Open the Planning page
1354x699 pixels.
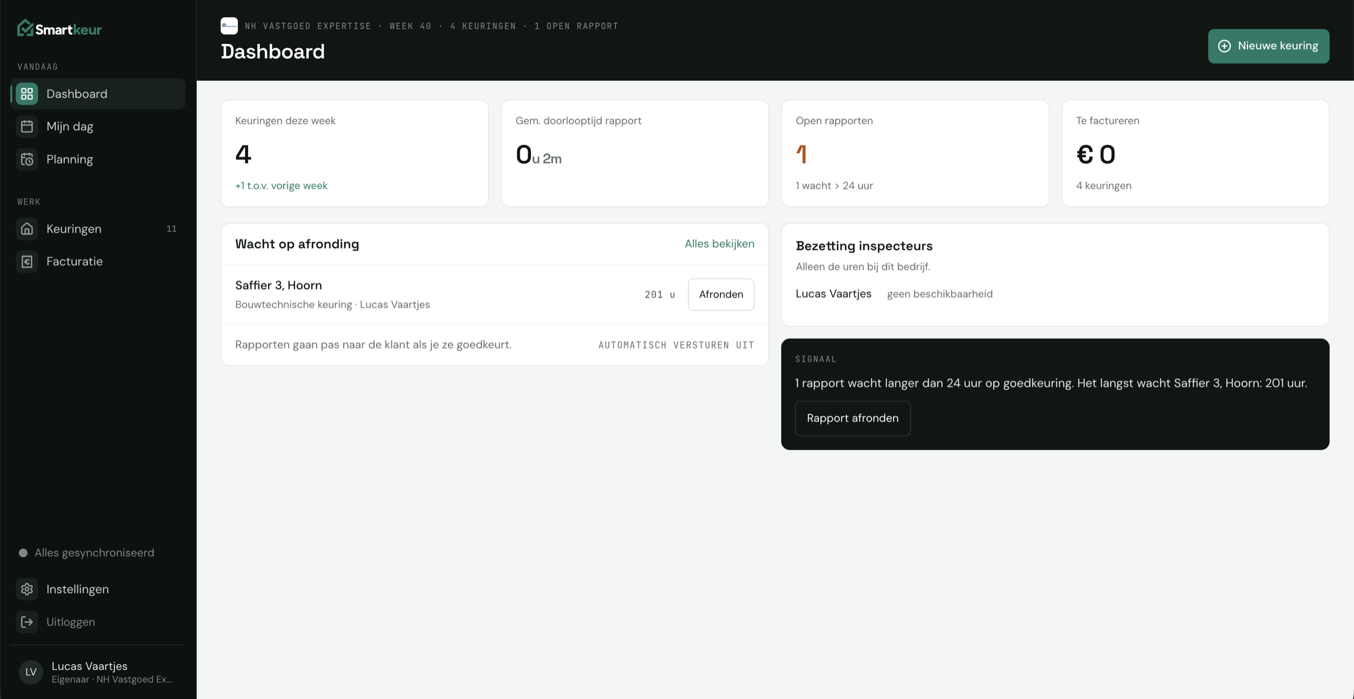pyautogui.click(x=98, y=159)
